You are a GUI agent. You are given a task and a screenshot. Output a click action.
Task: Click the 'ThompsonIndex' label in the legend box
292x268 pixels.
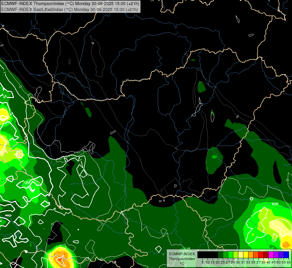point(182,259)
